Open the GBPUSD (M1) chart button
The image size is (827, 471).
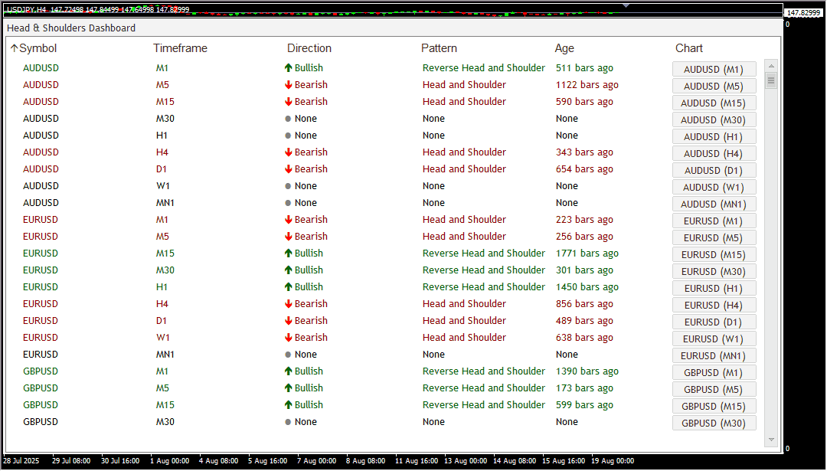click(714, 373)
